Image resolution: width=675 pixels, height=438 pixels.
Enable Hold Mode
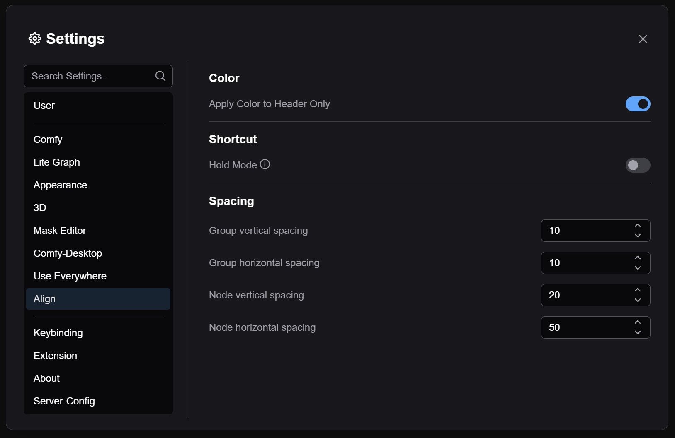638,165
